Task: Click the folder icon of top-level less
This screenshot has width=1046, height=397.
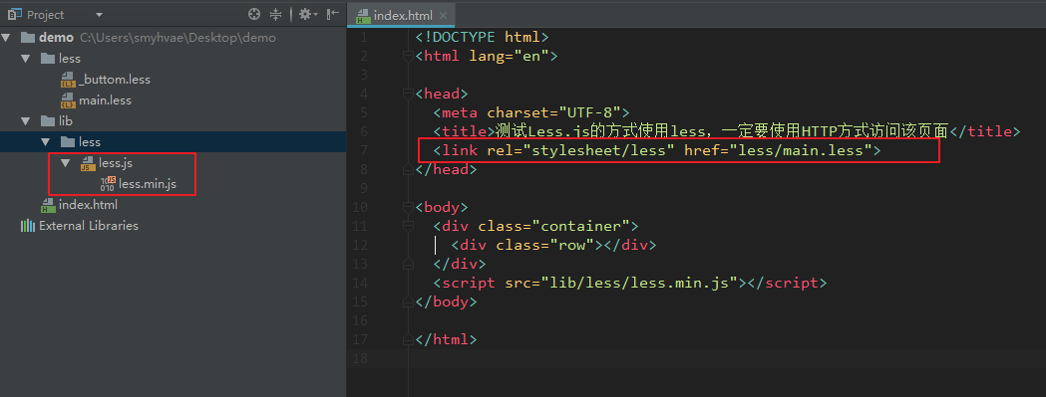Action: point(47,58)
